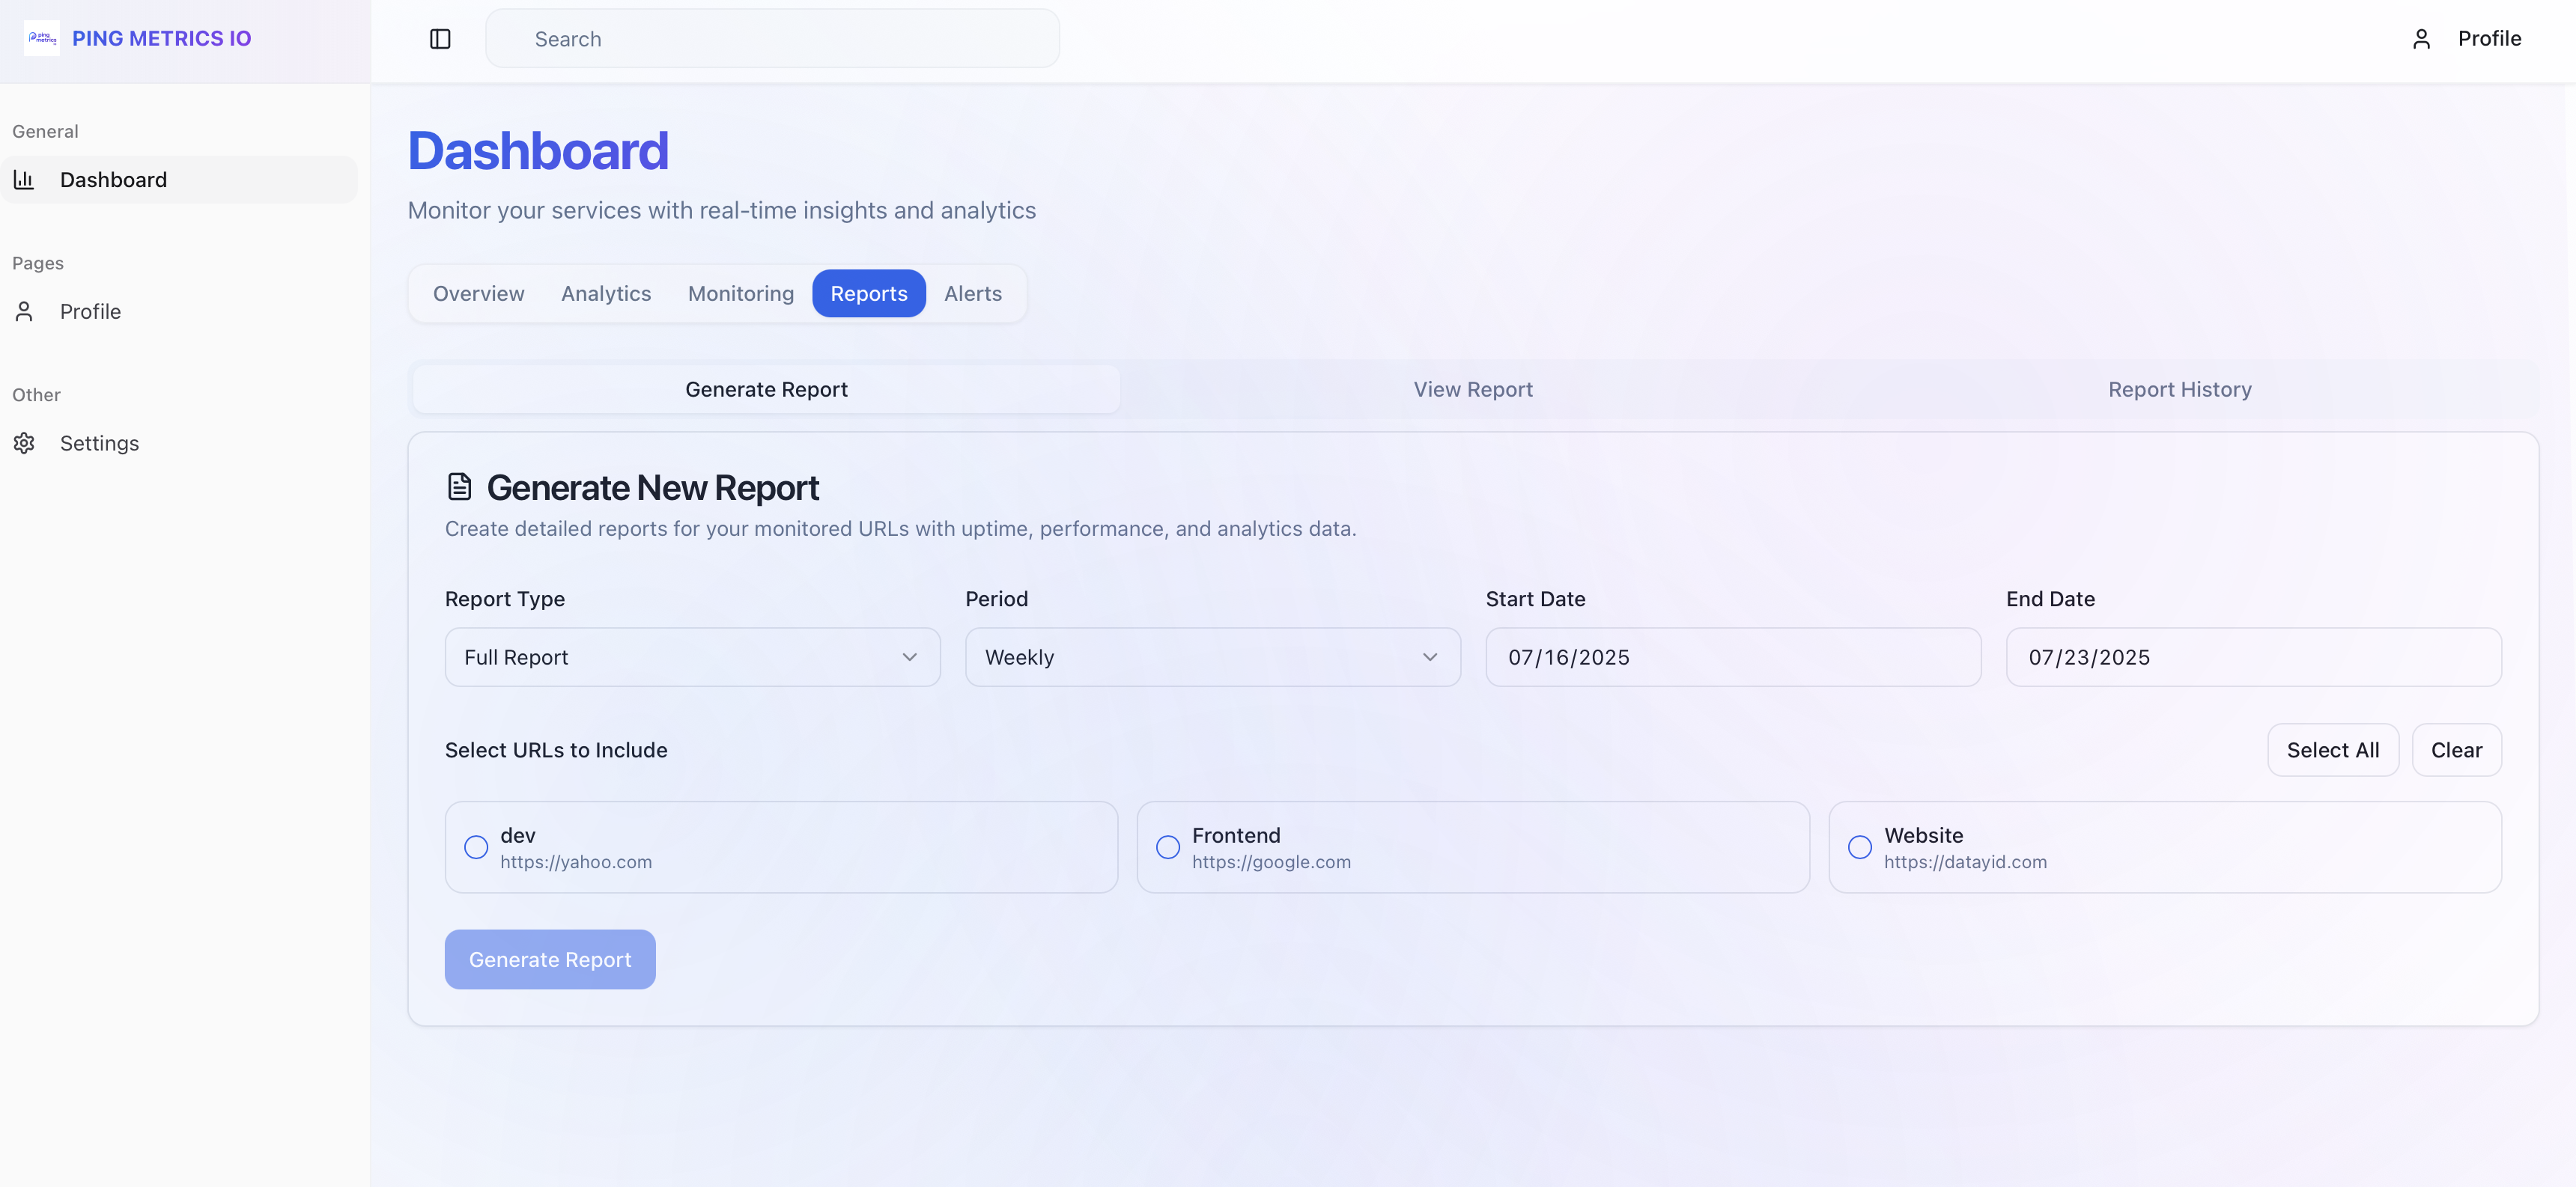2576x1187 pixels.
Task: Expand the Period Weekly dropdown
Action: click(x=1212, y=657)
